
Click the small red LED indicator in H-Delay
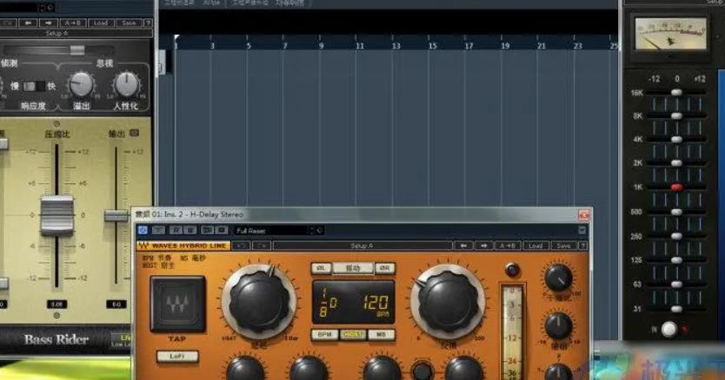(512, 270)
